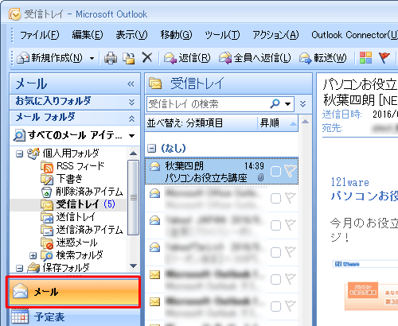Open the search options dropdown arrow
This screenshot has width=398, height=326.
click(287, 104)
